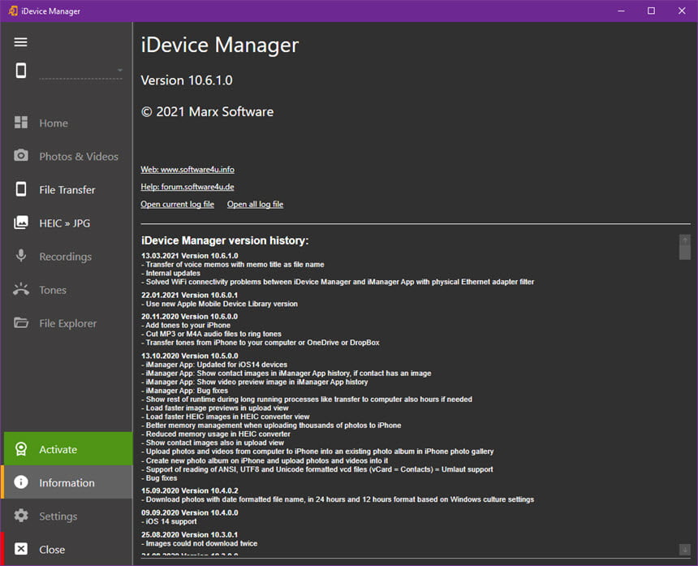Screen dimensions: 698x566
Task: Open the hamburger menu icon
Action: pos(20,42)
